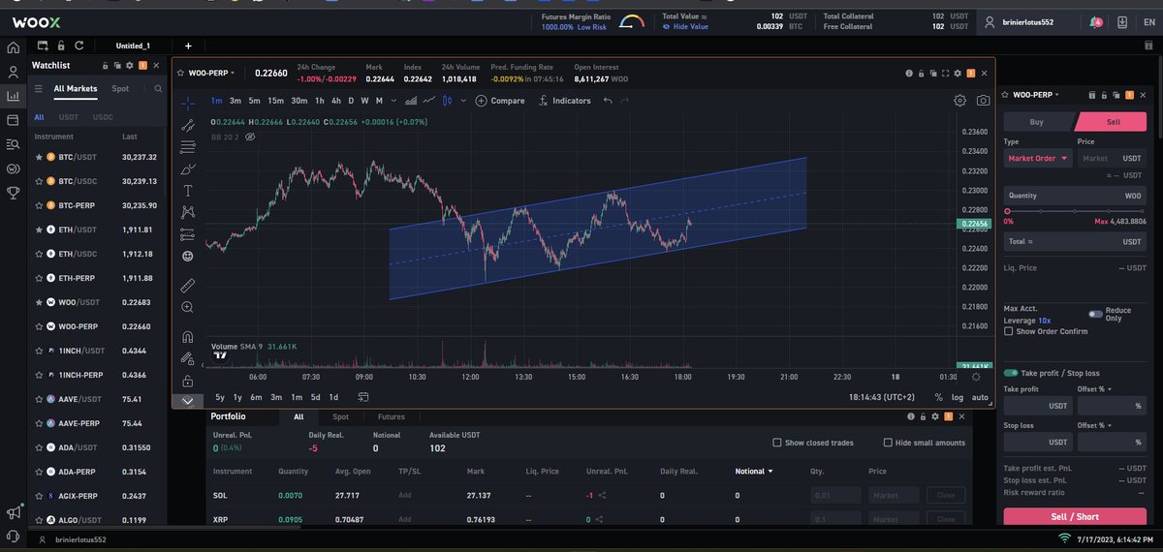
Task: Enable Show Order Confirm checkbox
Action: tap(1009, 331)
